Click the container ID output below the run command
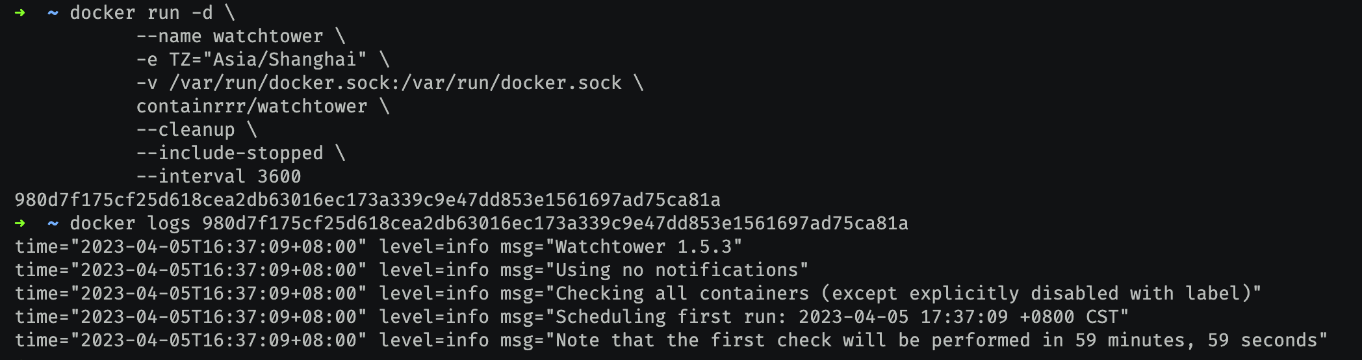The image size is (1362, 360). coord(367,200)
